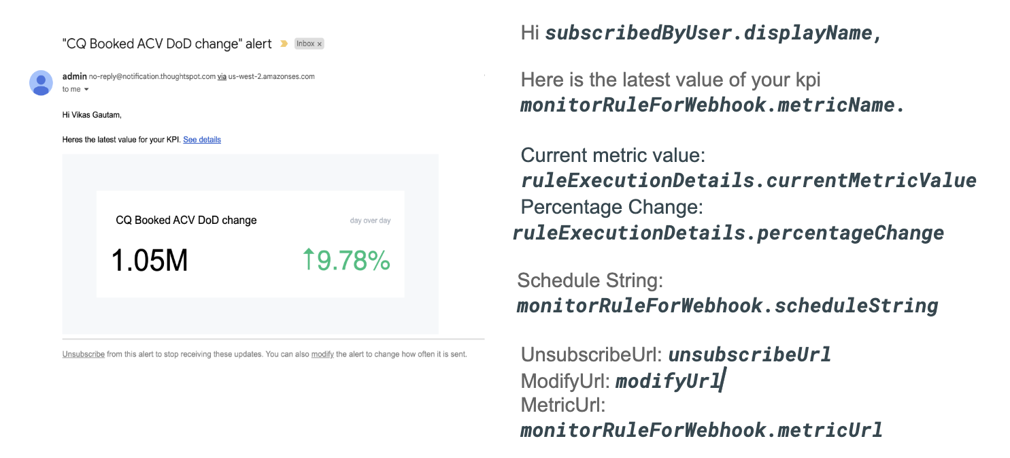Open the 'See details' link

(201, 140)
